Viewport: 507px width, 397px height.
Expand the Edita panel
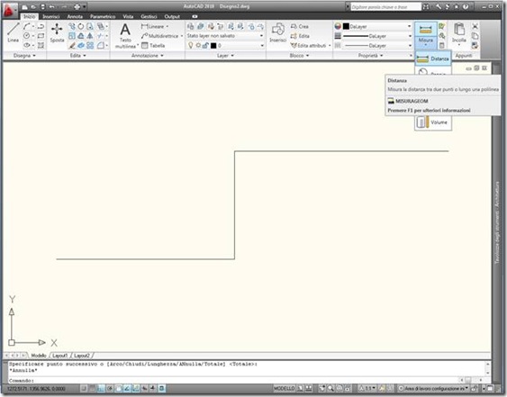78,56
